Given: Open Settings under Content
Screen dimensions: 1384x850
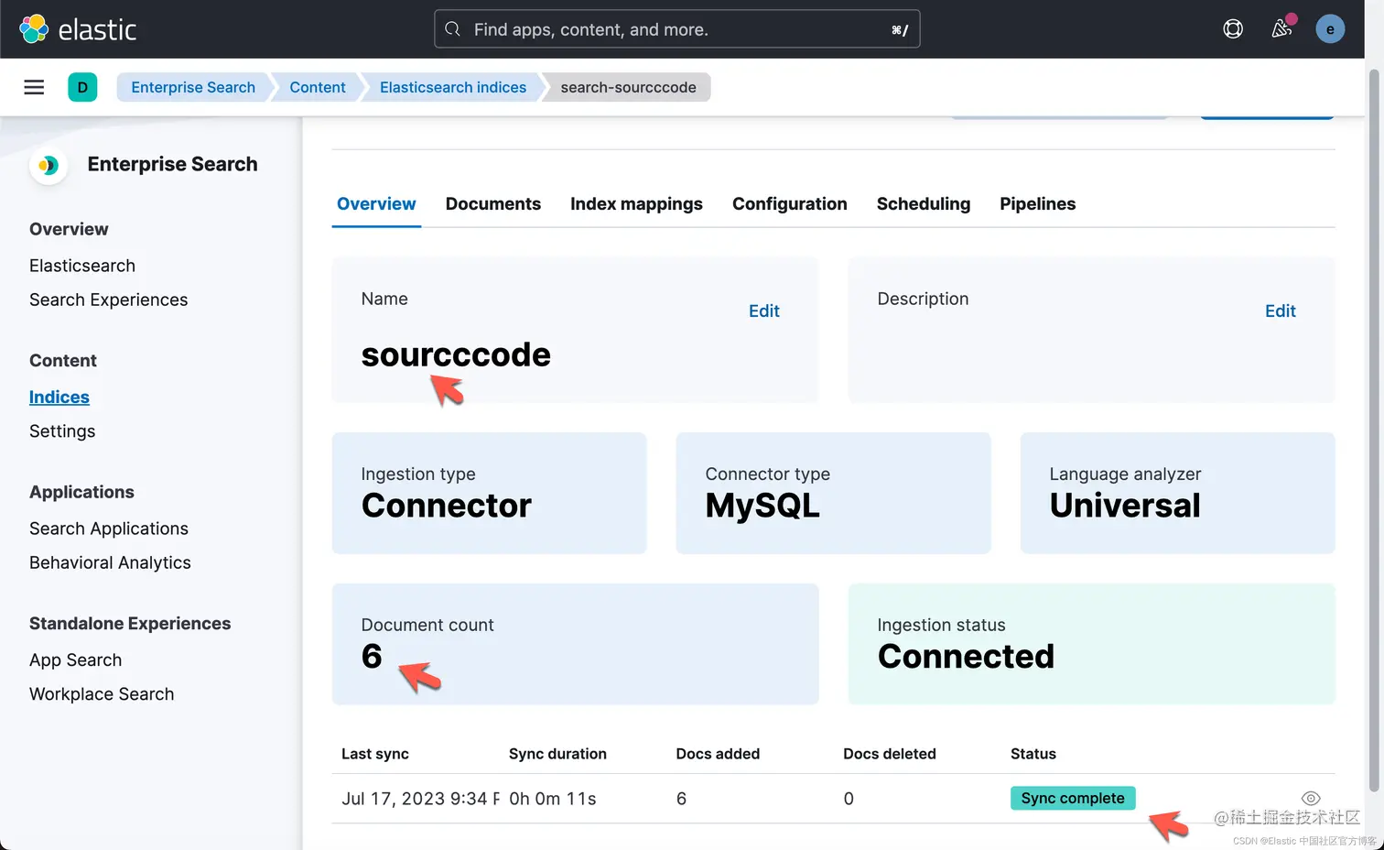Looking at the screenshot, I should (62, 430).
